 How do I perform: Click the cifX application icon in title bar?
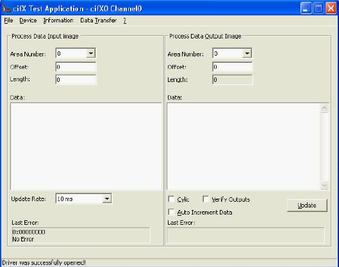tap(6, 8)
